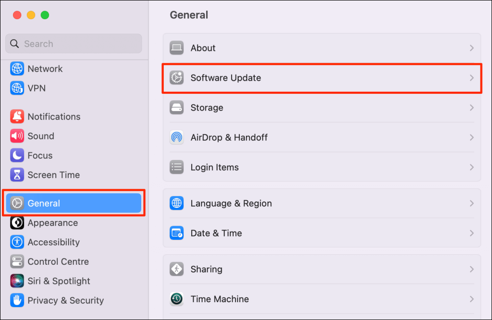Expand Date & Time via its chevron

[x=472, y=233]
